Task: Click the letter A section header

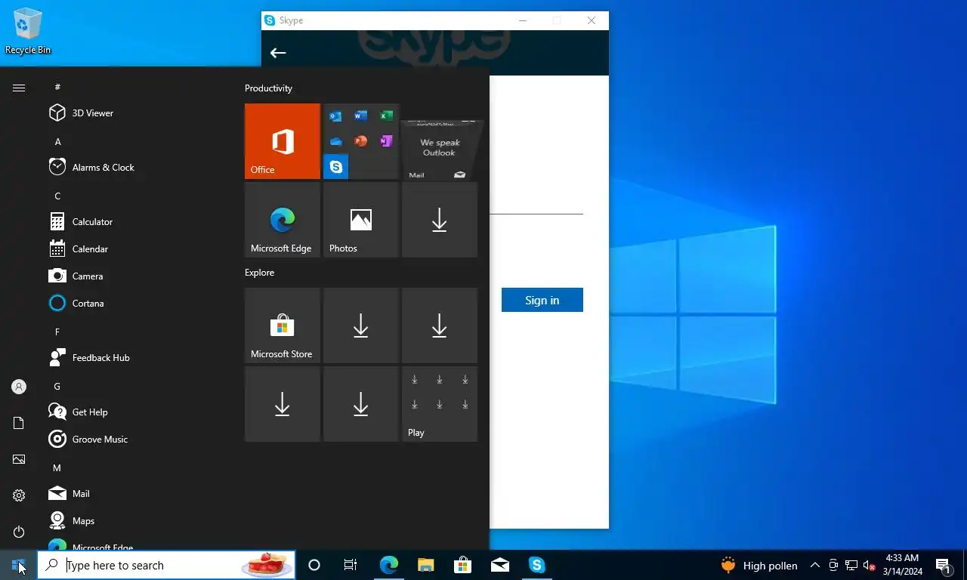Action: 57,142
